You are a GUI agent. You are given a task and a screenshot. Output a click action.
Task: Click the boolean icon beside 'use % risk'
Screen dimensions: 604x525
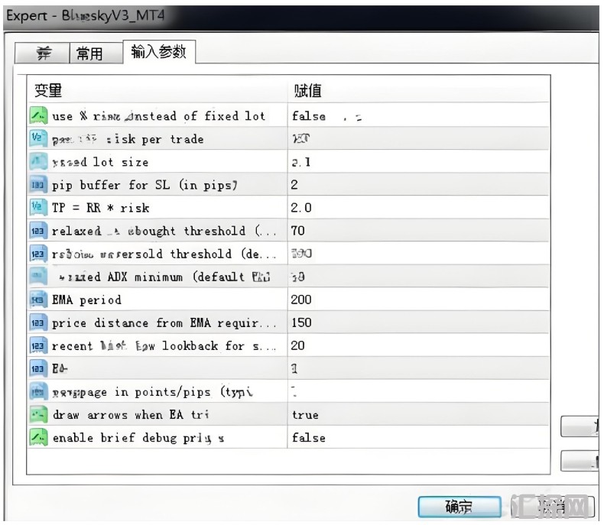tap(38, 116)
